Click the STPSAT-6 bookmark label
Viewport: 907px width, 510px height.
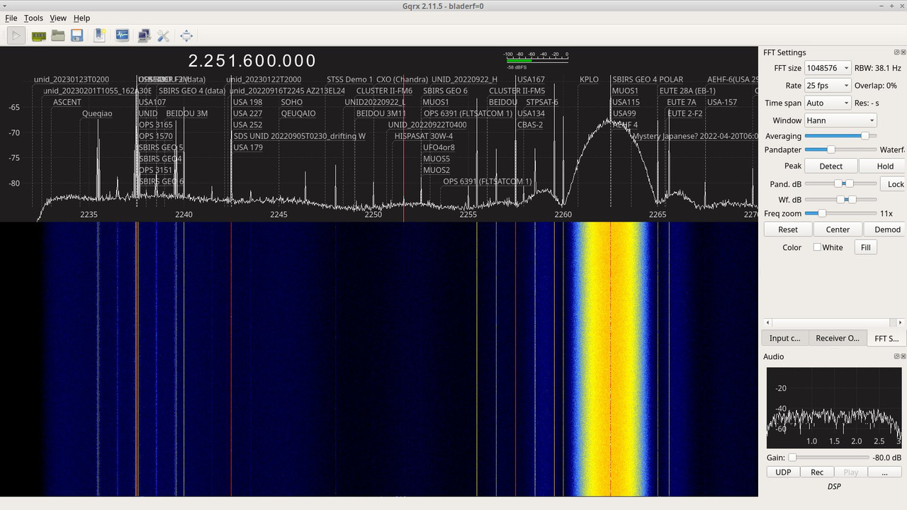point(542,102)
